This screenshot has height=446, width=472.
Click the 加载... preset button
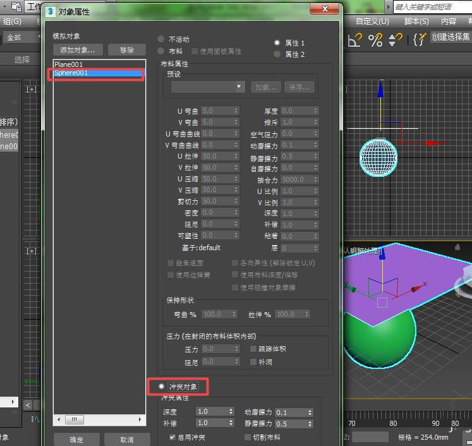[x=266, y=87]
